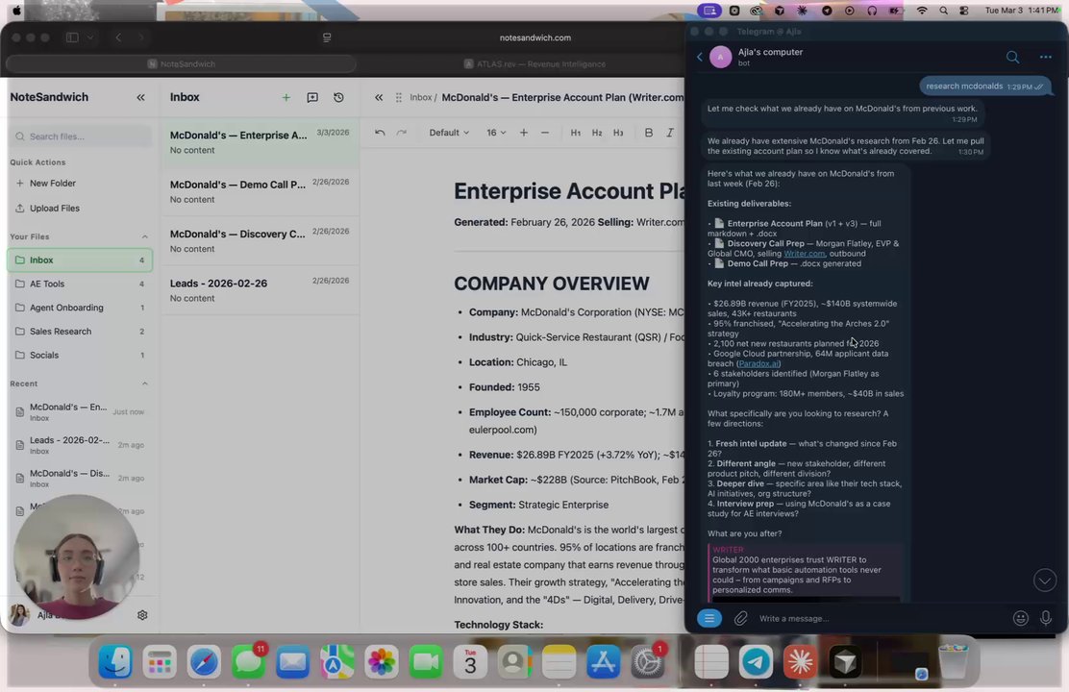
Task: Search in the Telegram chat
Action: tap(1012, 58)
